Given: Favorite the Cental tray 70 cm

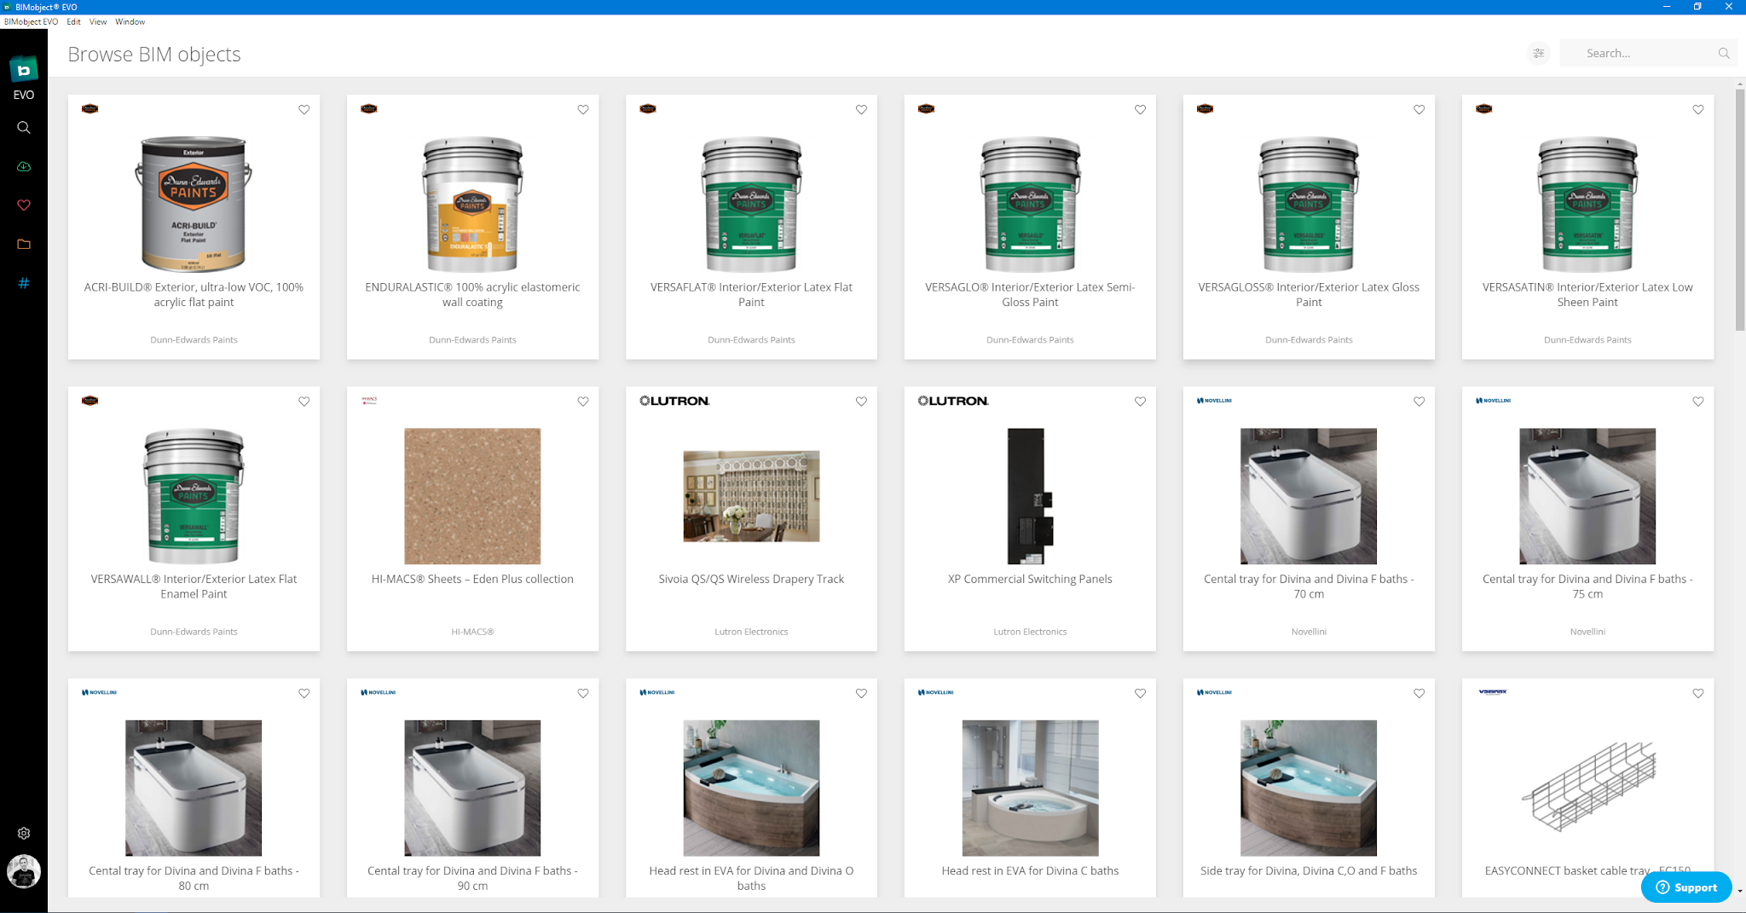Looking at the screenshot, I should 1419,402.
